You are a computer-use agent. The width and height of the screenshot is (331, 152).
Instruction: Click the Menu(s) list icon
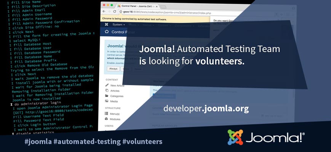(106, 114)
